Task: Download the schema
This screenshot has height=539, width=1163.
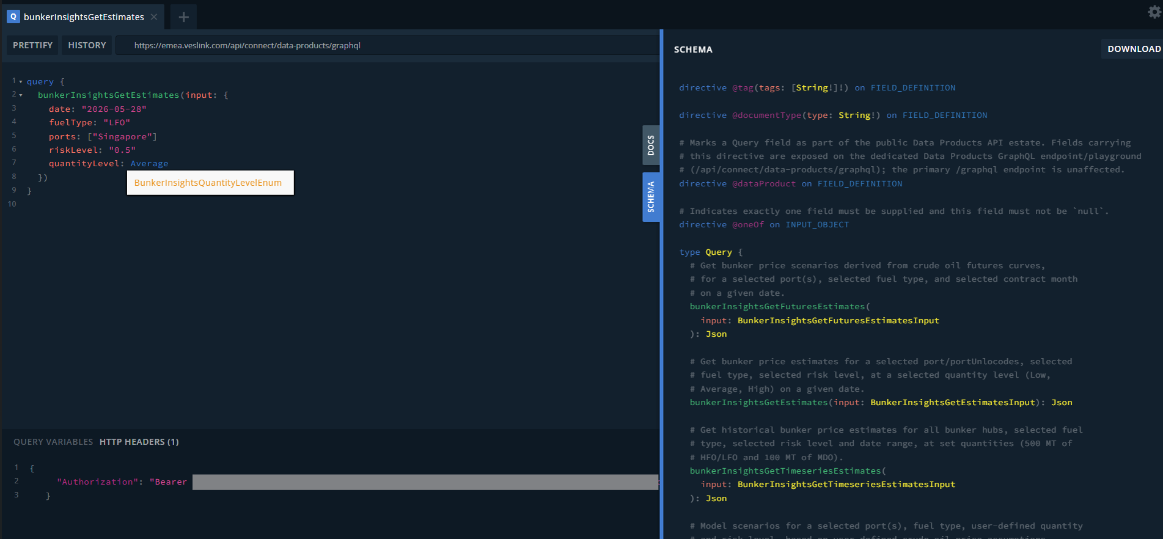Action: coord(1134,49)
